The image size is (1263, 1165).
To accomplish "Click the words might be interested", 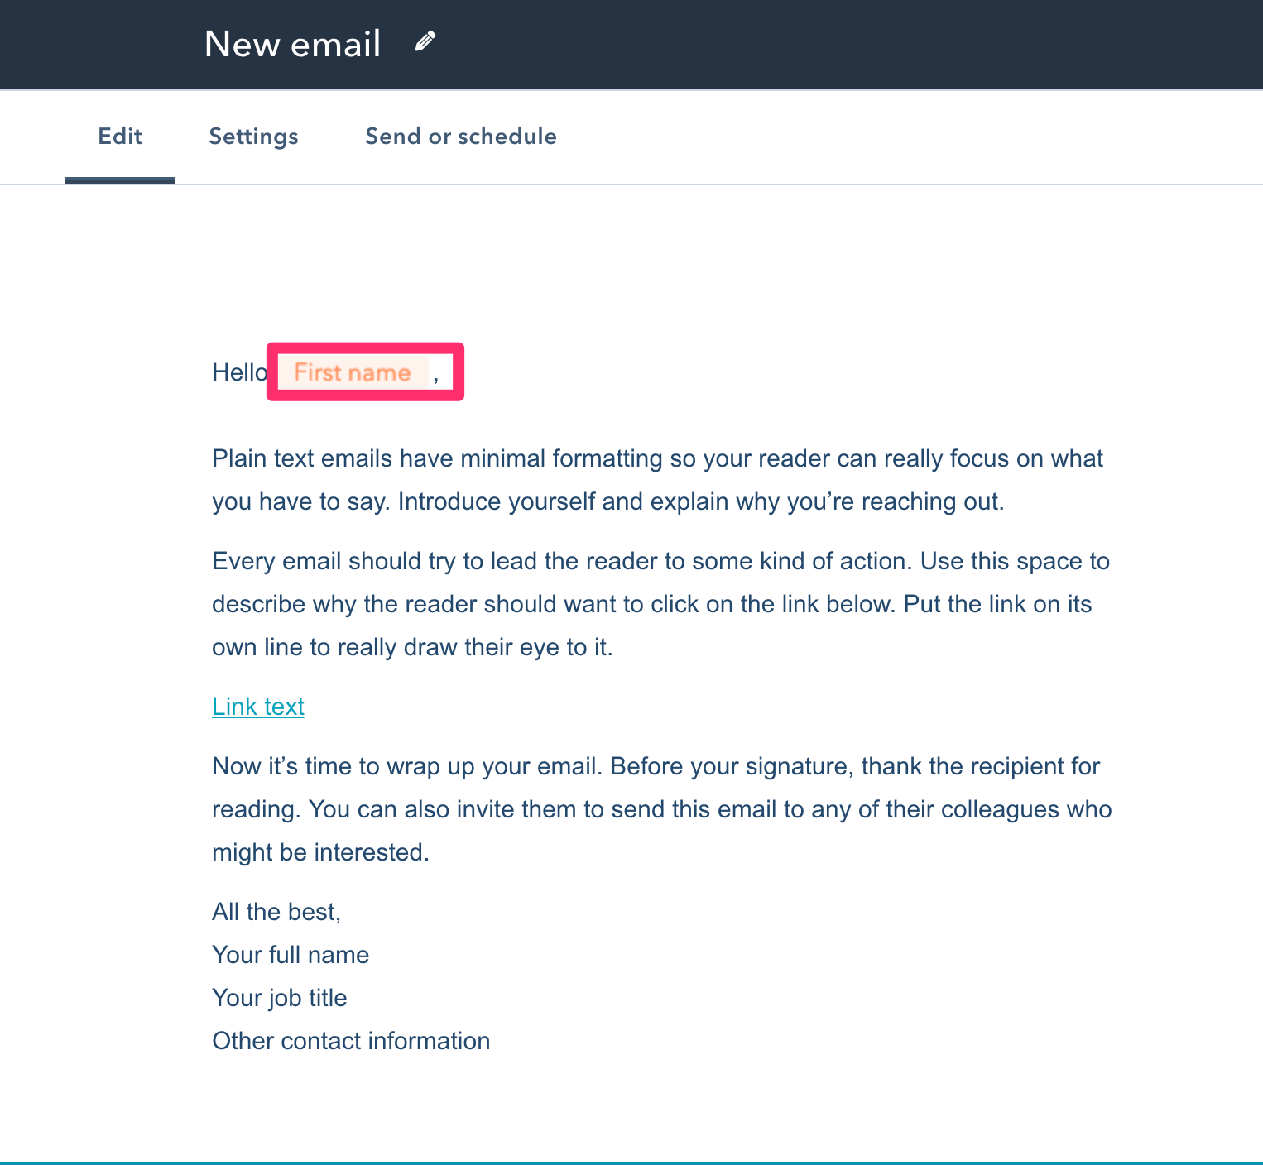I will pyautogui.click(x=320, y=852).
